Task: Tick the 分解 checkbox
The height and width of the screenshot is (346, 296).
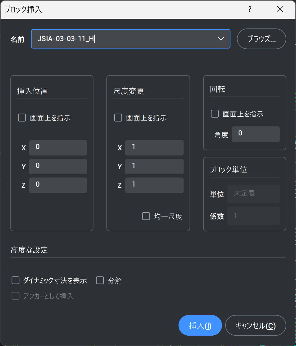Action: click(100, 280)
